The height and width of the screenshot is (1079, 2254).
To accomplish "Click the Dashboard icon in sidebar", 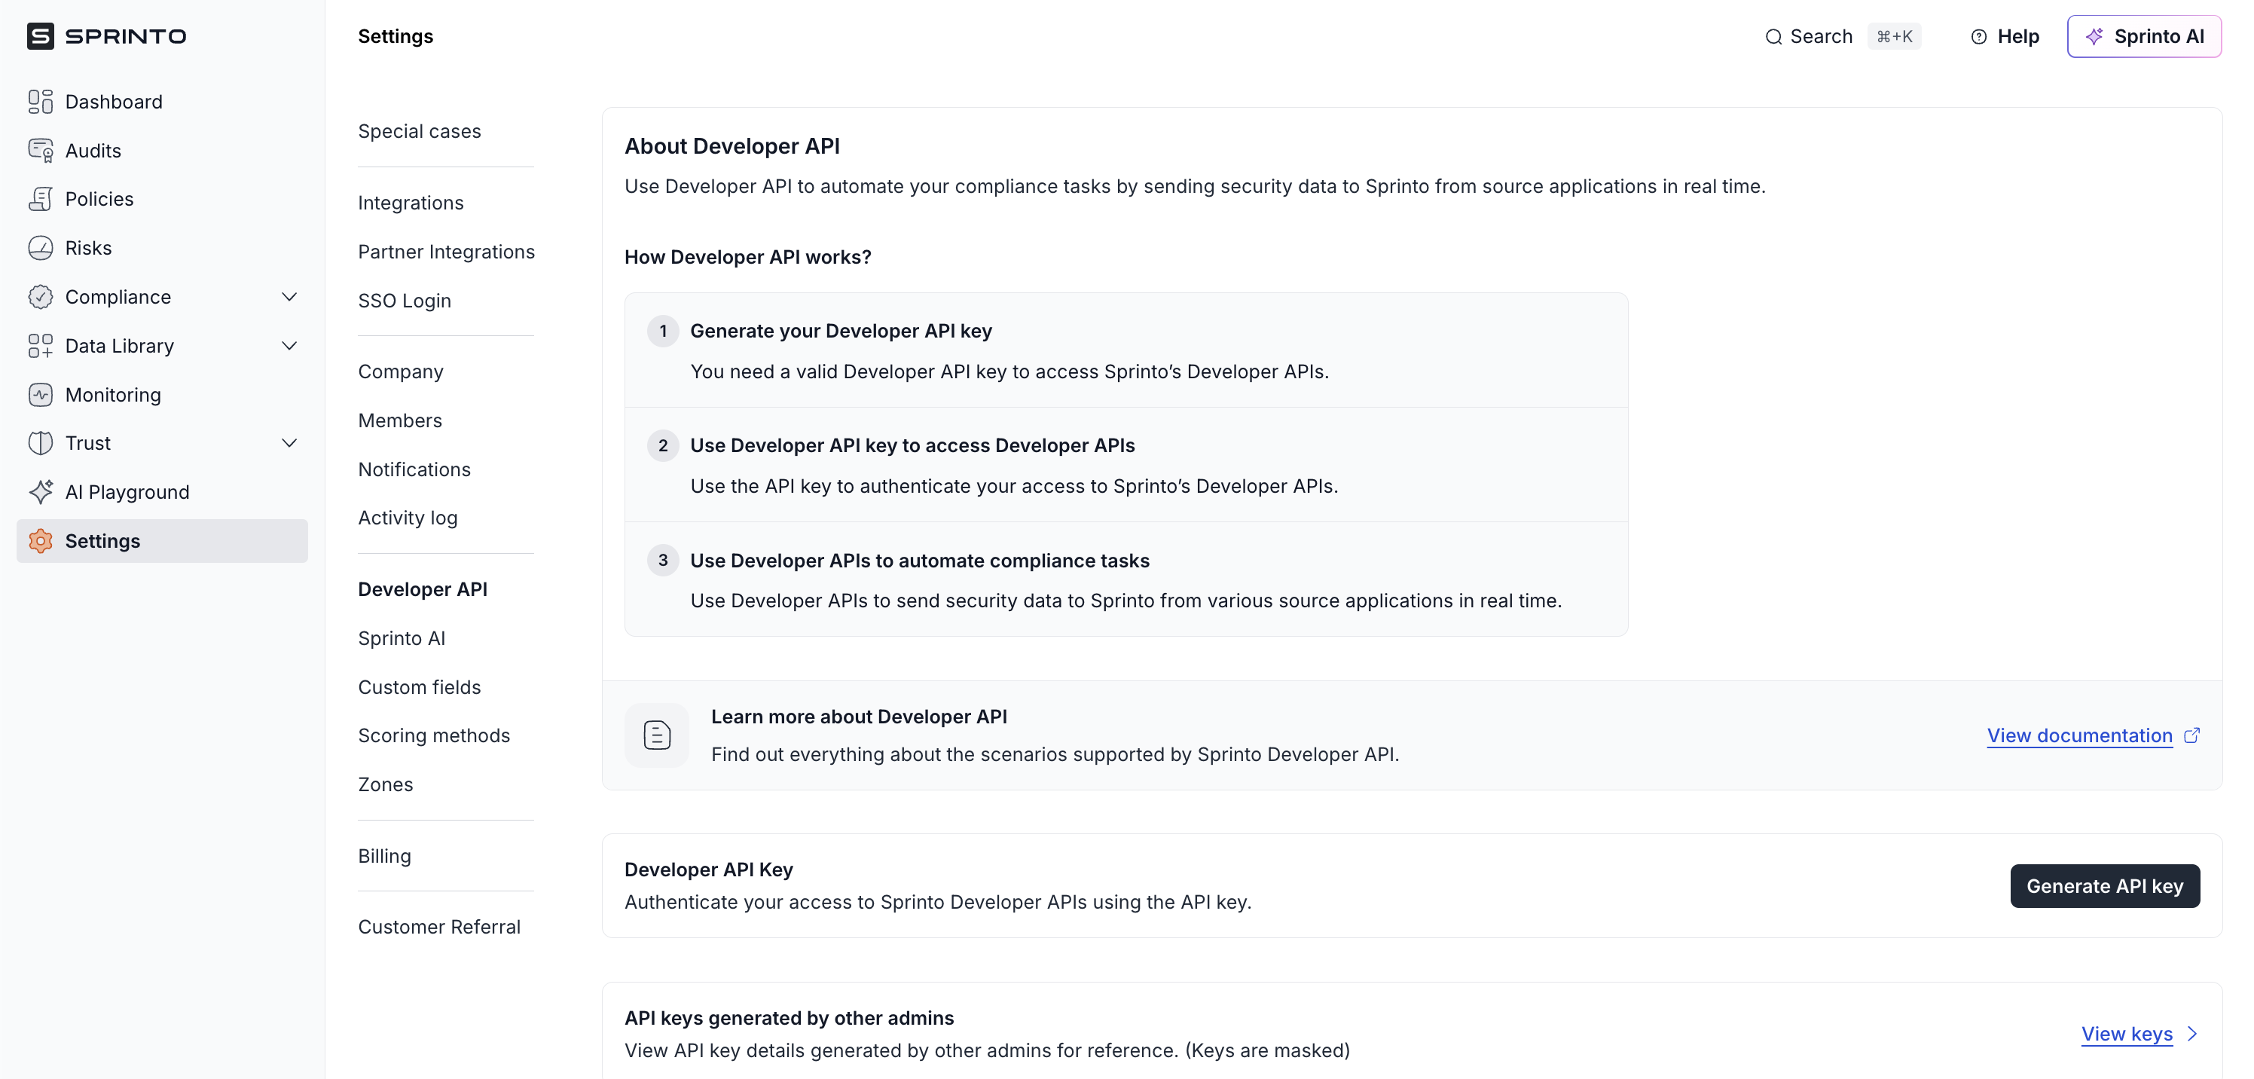I will [40, 102].
